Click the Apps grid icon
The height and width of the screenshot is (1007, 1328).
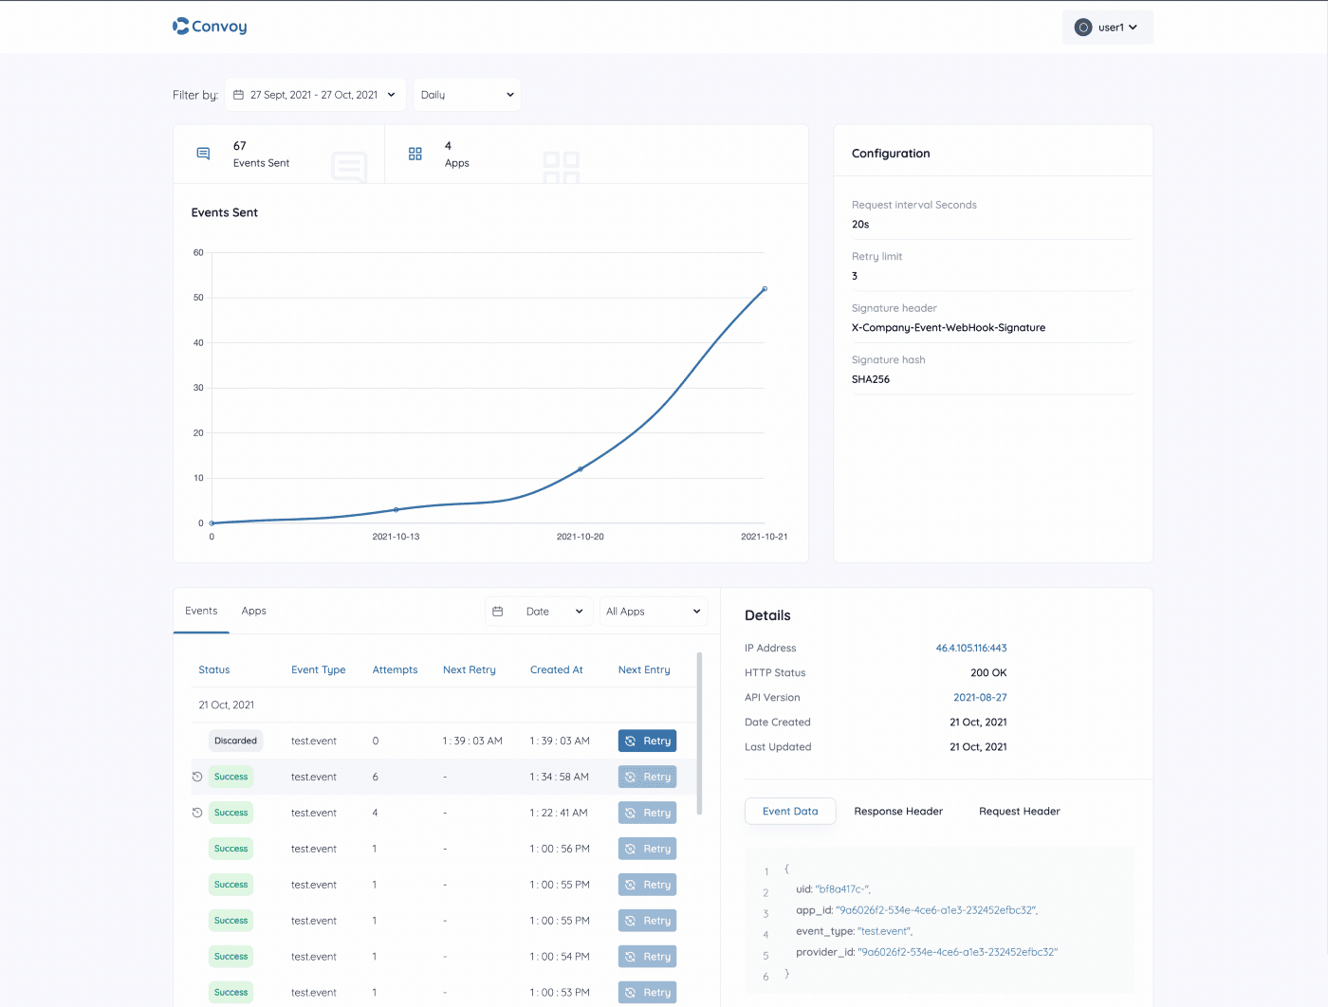point(415,154)
